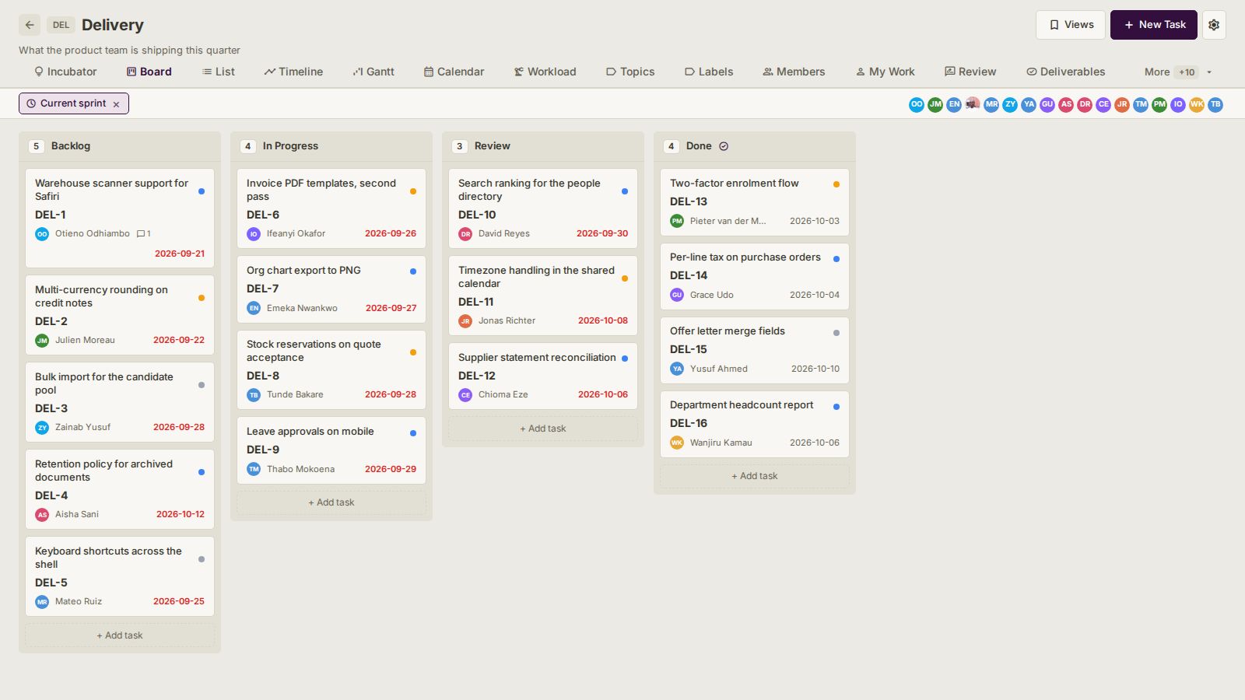The height and width of the screenshot is (700, 1245).
Task: Click the Department headcount report title
Action: 742,405
